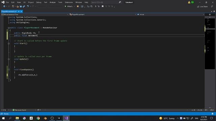Collapse the PlayerMovement class block
The width and height of the screenshot is (216, 121).
[x=8, y=28]
